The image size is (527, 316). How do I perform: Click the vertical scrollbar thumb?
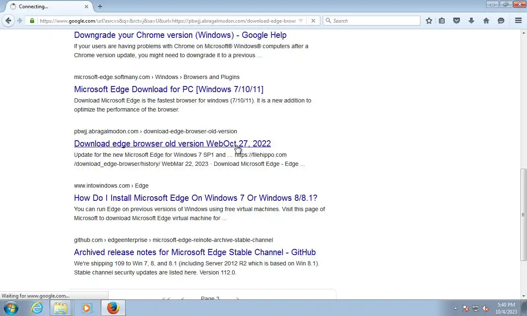click(x=524, y=214)
